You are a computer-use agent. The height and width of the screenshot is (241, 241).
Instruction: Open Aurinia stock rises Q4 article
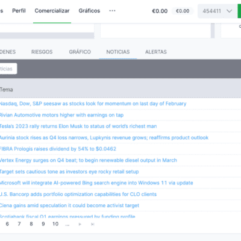click(x=104, y=137)
